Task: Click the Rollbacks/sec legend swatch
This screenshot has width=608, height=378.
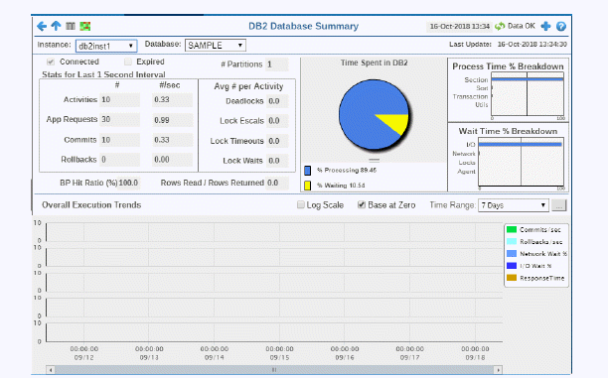Action: (x=512, y=242)
